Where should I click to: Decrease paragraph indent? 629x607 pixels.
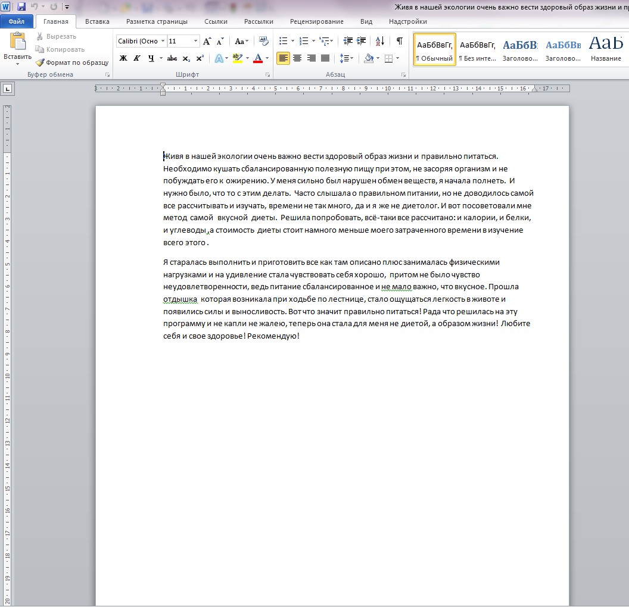[x=348, y=41]
